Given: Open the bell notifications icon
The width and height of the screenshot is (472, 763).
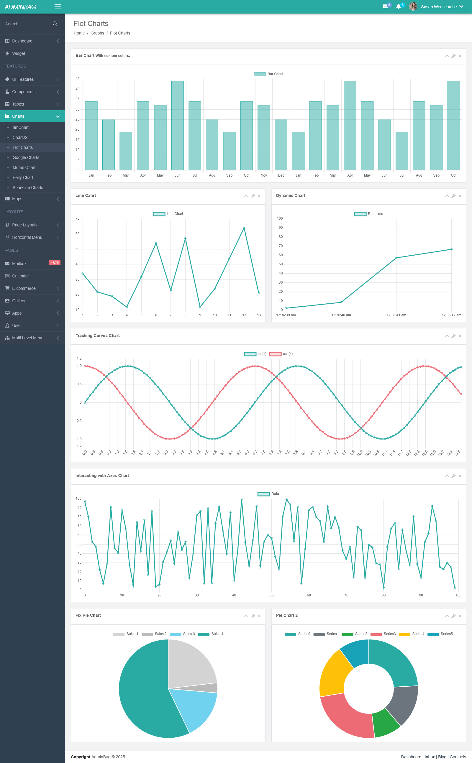Looking at the screenshot, I should click(398, 6).
